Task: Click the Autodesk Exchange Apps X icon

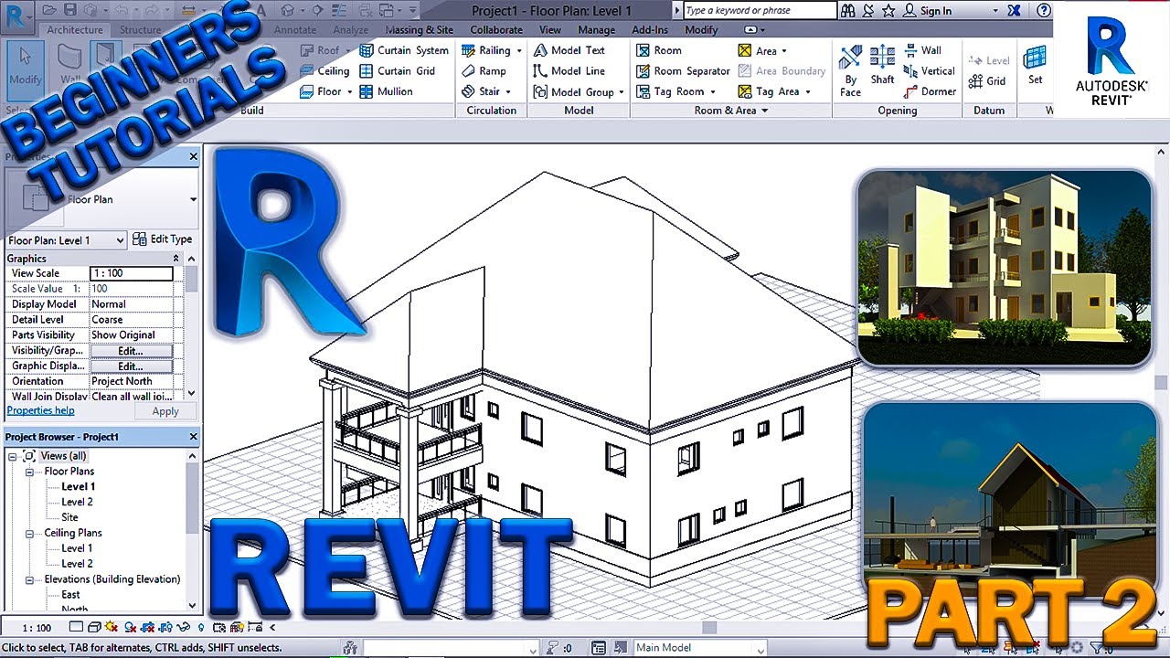Action: pyautogui.click(x=1014, y=10)
